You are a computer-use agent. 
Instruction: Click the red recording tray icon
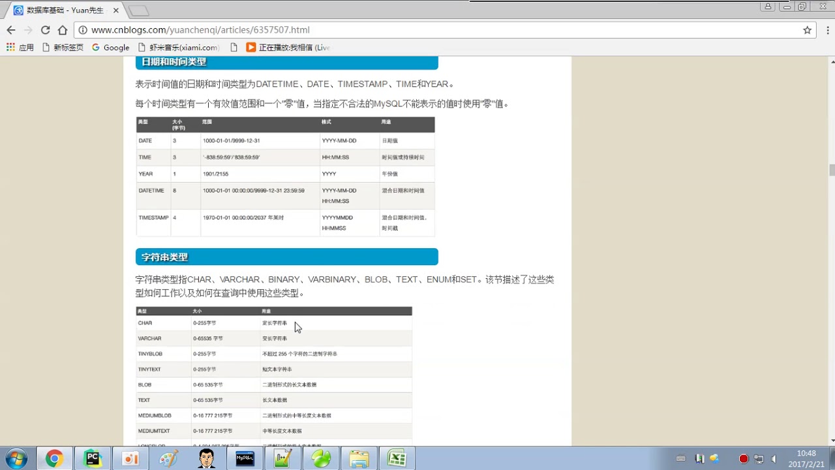tap(744, 459)
